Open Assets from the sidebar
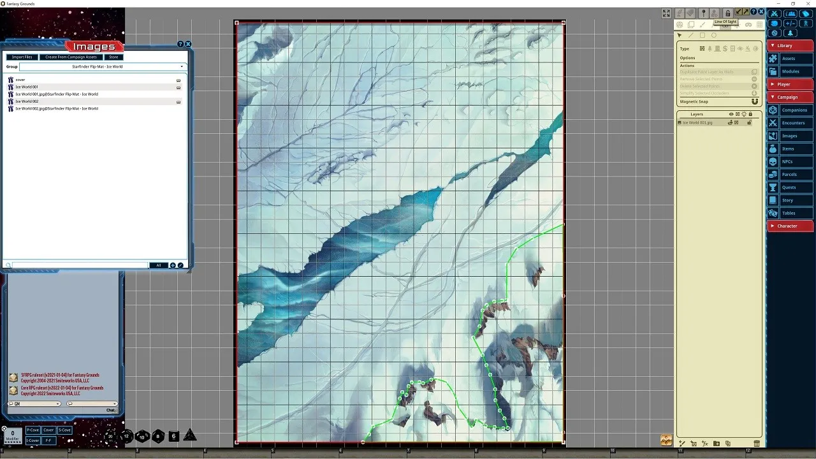Screen dimensions: 816x459 point(790,59)
